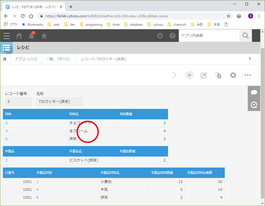
Task: Click the 小麦粉 cell
Action: [124, 182]
